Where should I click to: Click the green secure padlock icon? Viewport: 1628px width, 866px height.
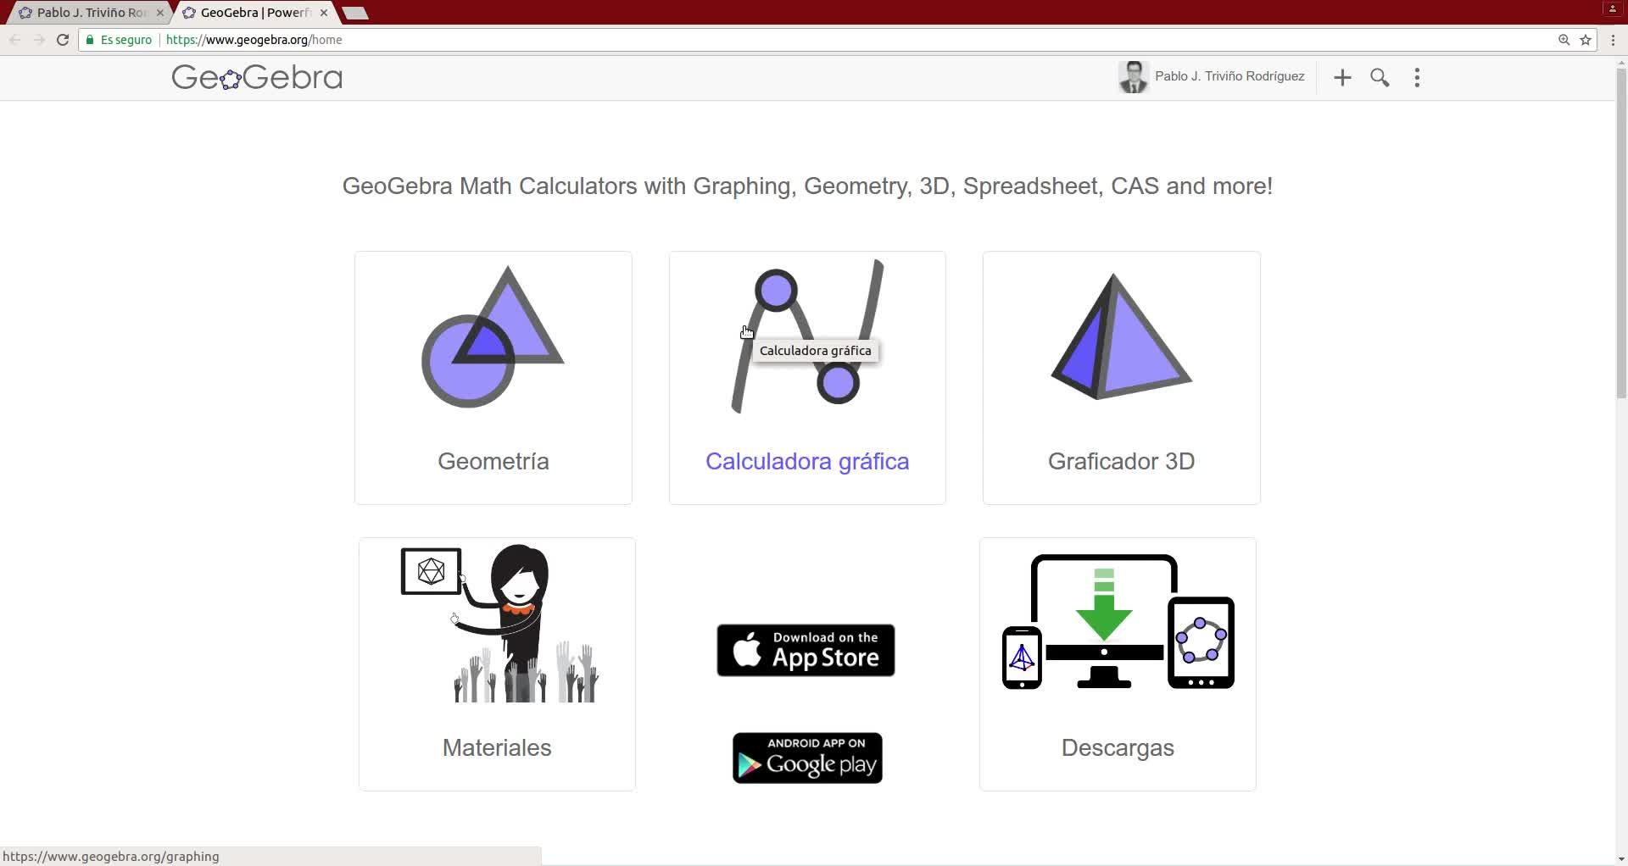point(90,40)
